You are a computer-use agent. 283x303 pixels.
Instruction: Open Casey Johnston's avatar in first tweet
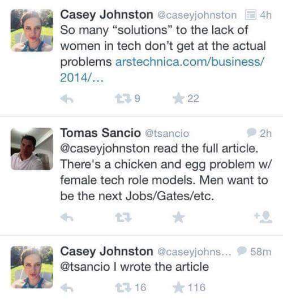[32, 31]
